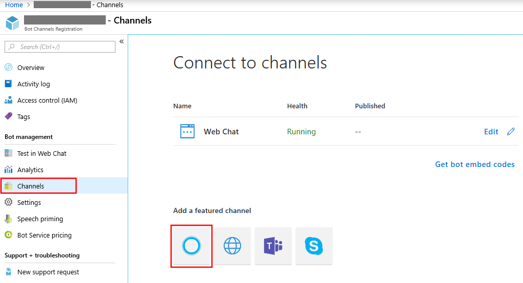523x283 pixels.
Task: Click the search magnifier icon
Action: pyautogui.click(x=12, y=46)
